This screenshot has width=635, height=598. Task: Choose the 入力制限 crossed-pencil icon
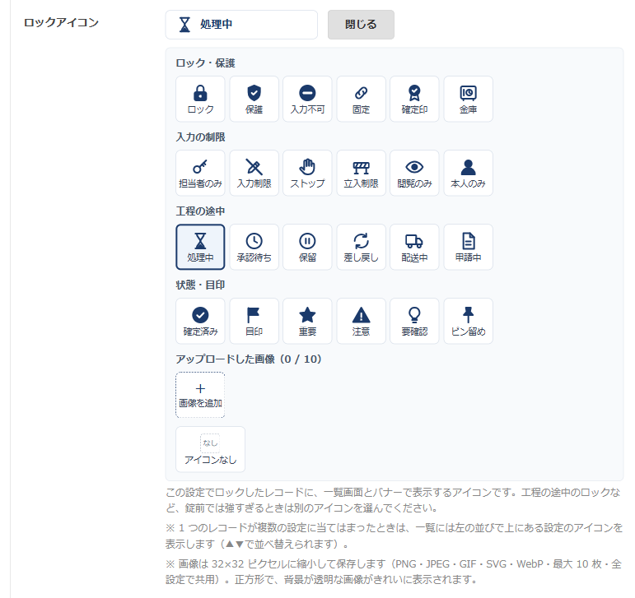pyautogui.click(x=254, y=173)
